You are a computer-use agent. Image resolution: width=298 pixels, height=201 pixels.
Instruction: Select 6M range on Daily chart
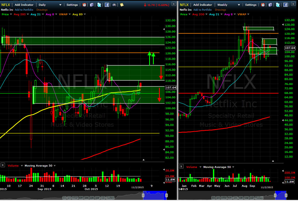[x=81, y=198]
